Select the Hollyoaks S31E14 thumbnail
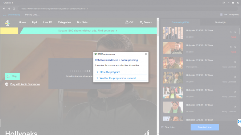 (173, 63)
